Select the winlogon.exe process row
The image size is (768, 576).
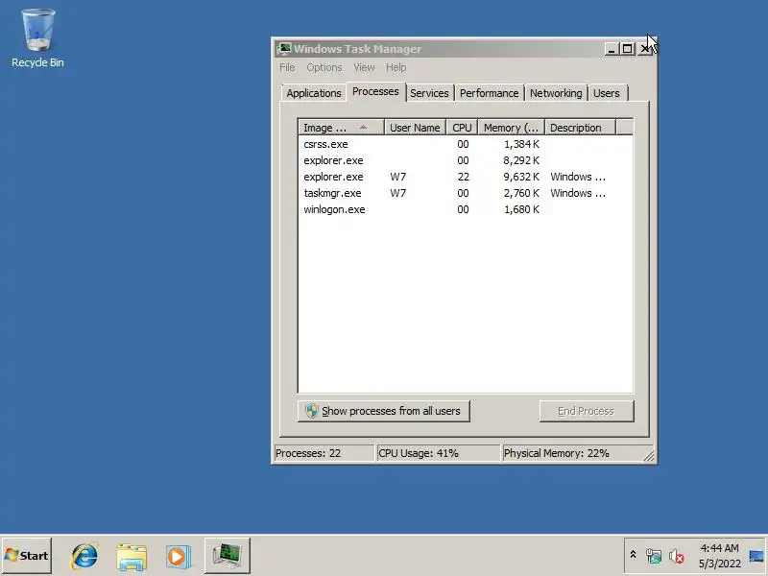coord(466,209)
